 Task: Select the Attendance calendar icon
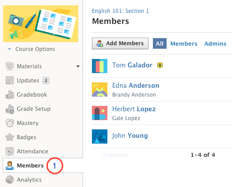(x=10, y=151)
